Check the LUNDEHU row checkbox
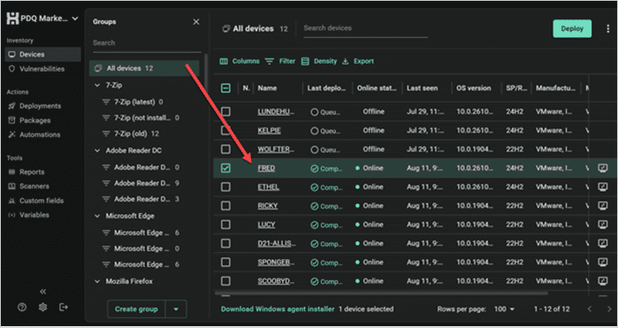This screenshot has height=328, width=618. [225, 112]
